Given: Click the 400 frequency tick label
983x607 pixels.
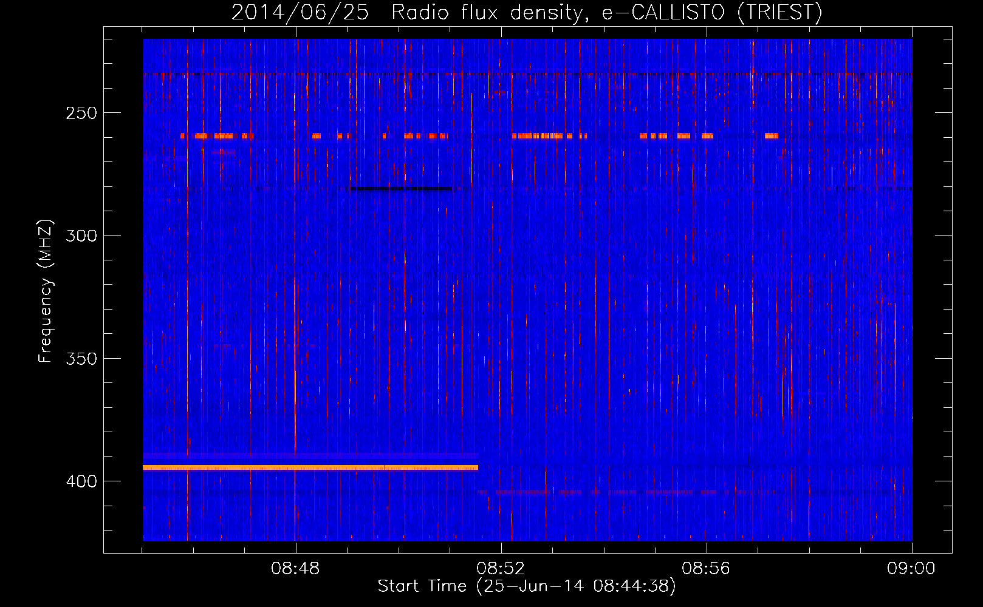Looking at the screenshot, I should 81,482.
